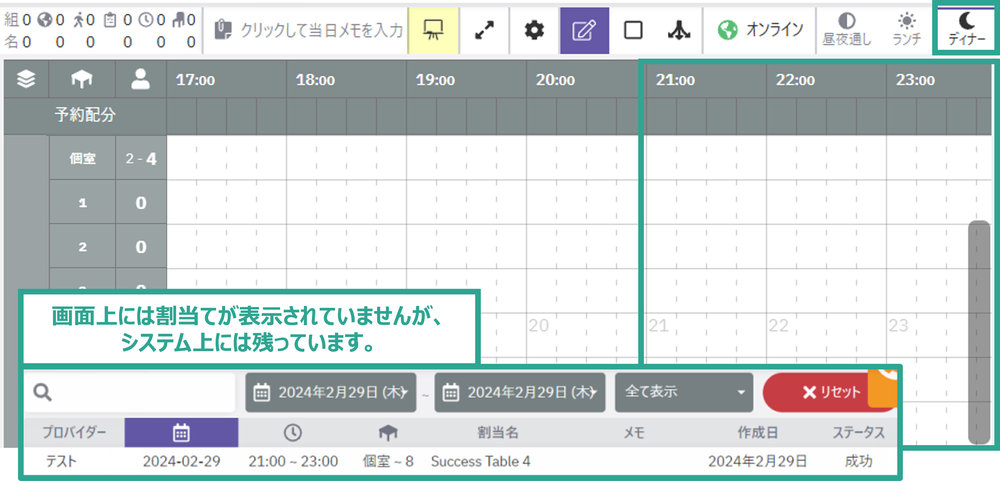Click the 21:00 ~ 23:00 time cell
This screenshot has height=481, width=1000.
coord(293,461)
